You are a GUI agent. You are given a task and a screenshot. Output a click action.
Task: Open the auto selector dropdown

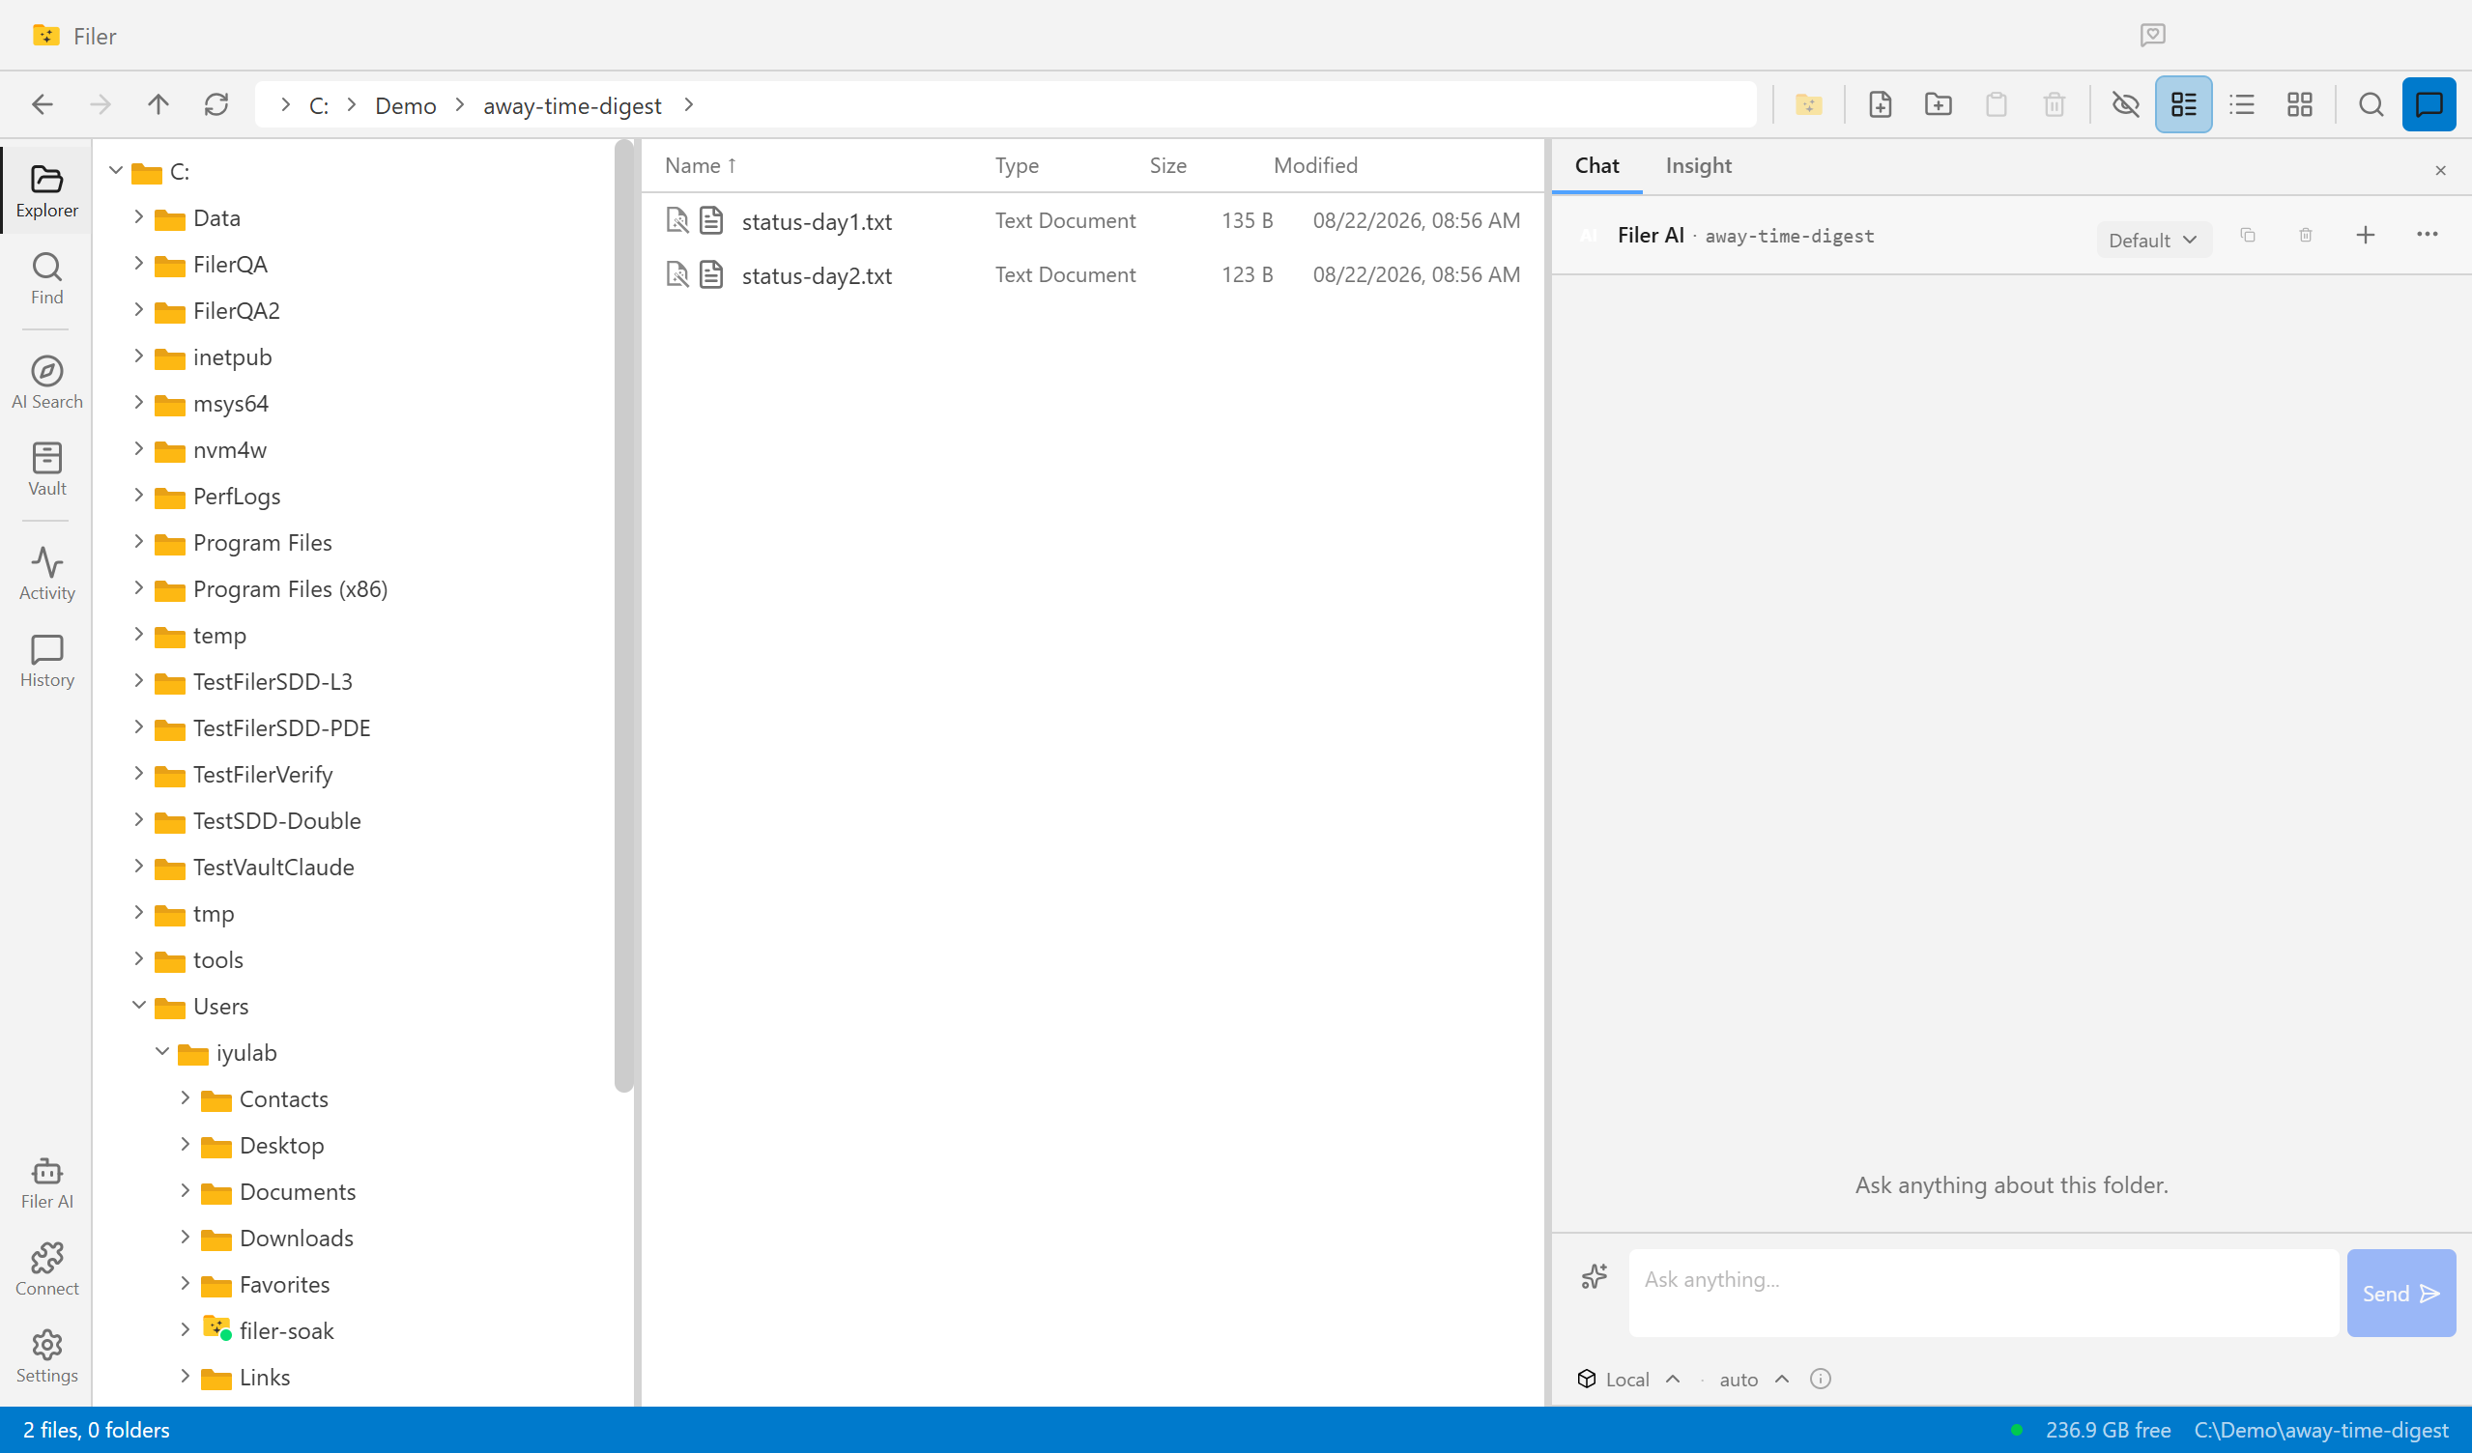tap(1754, 1380)
